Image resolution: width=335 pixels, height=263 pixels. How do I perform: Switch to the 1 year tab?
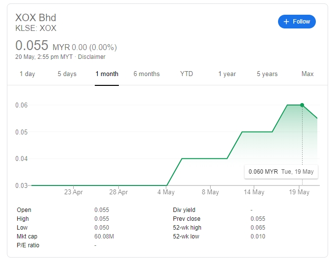coord(227,74)
